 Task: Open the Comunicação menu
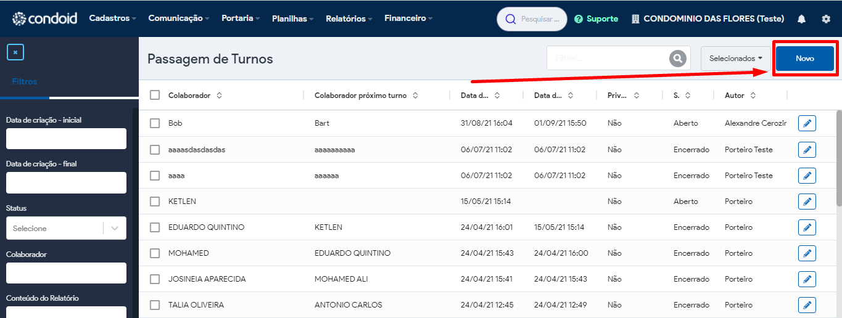pyautogui.click(x=179, y=18)
